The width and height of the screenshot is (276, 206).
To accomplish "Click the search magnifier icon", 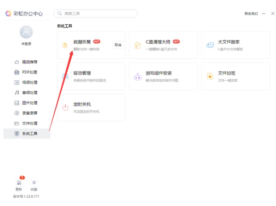I will pyautogui.click(x=60, y=13).
